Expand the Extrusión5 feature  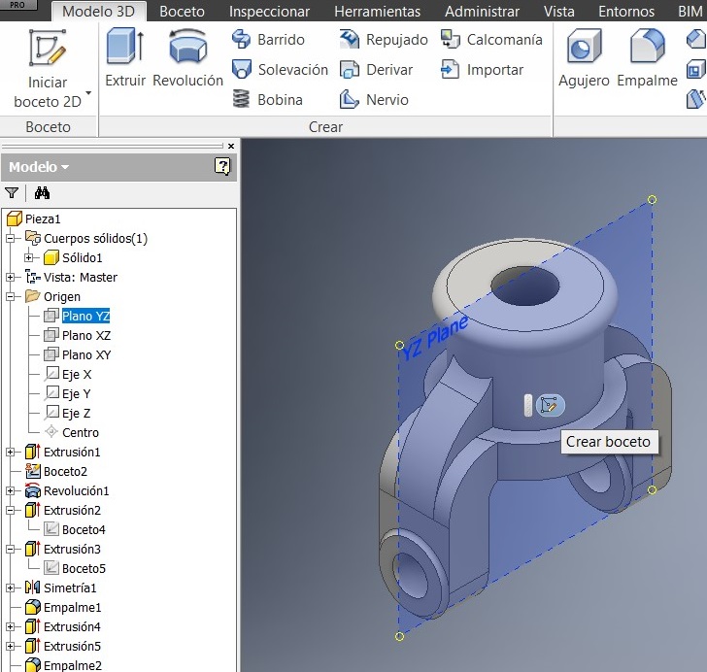pyautogui.click(x=11, y=647)
